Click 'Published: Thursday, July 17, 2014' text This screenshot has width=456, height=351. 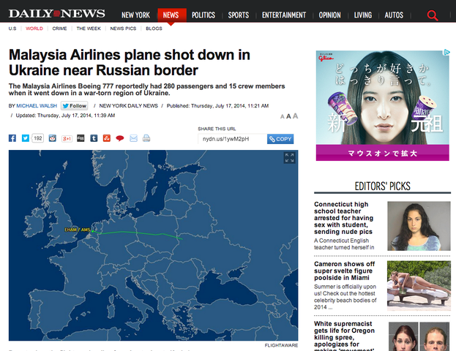point(217,106)
